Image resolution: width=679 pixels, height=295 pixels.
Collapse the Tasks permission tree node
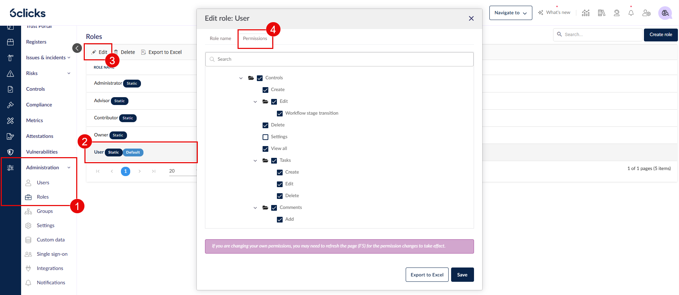pos(255,161)
